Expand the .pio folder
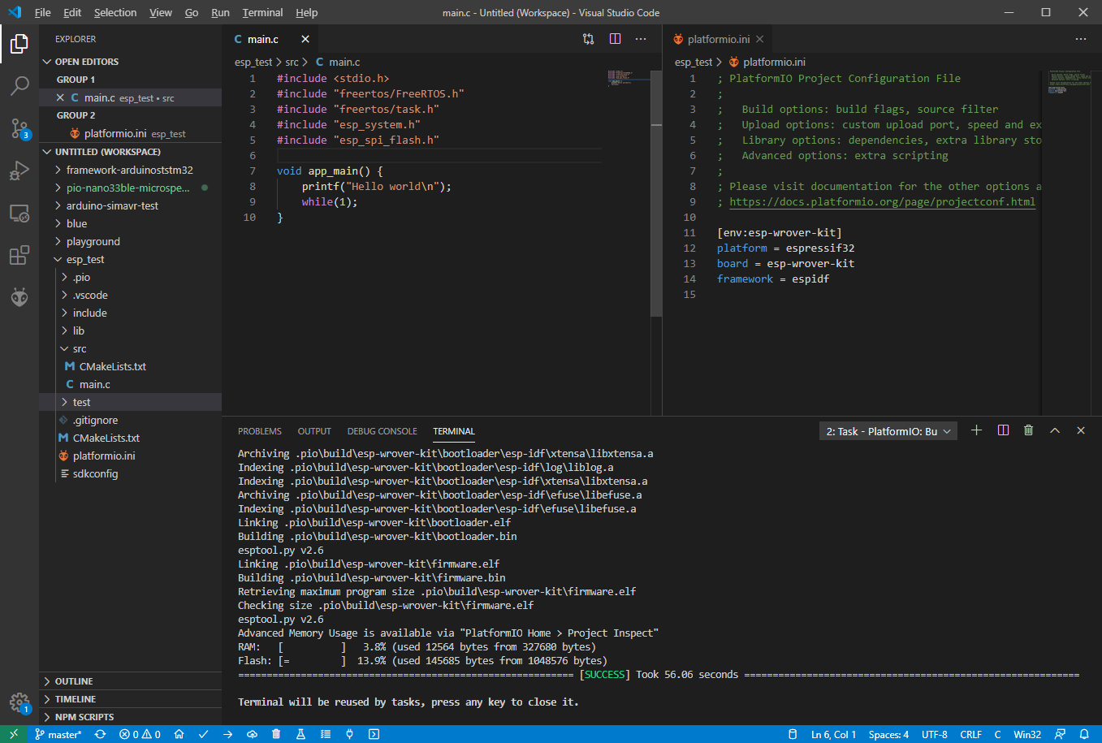Viewport: 1102px width, 743px height. [x=130, y=277]
